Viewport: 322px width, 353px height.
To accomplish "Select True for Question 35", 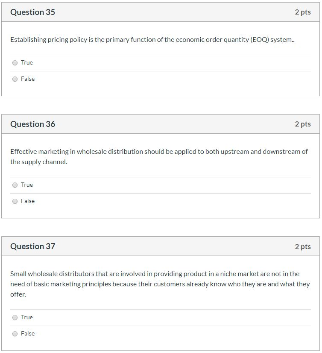I will coord(15,62).
